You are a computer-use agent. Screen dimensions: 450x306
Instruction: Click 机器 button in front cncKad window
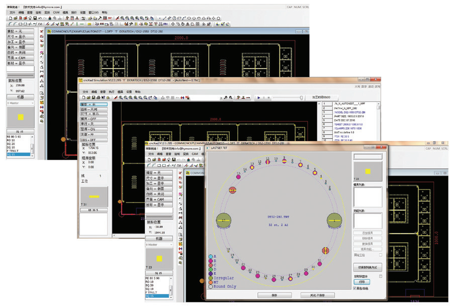(x=159, y=239)
